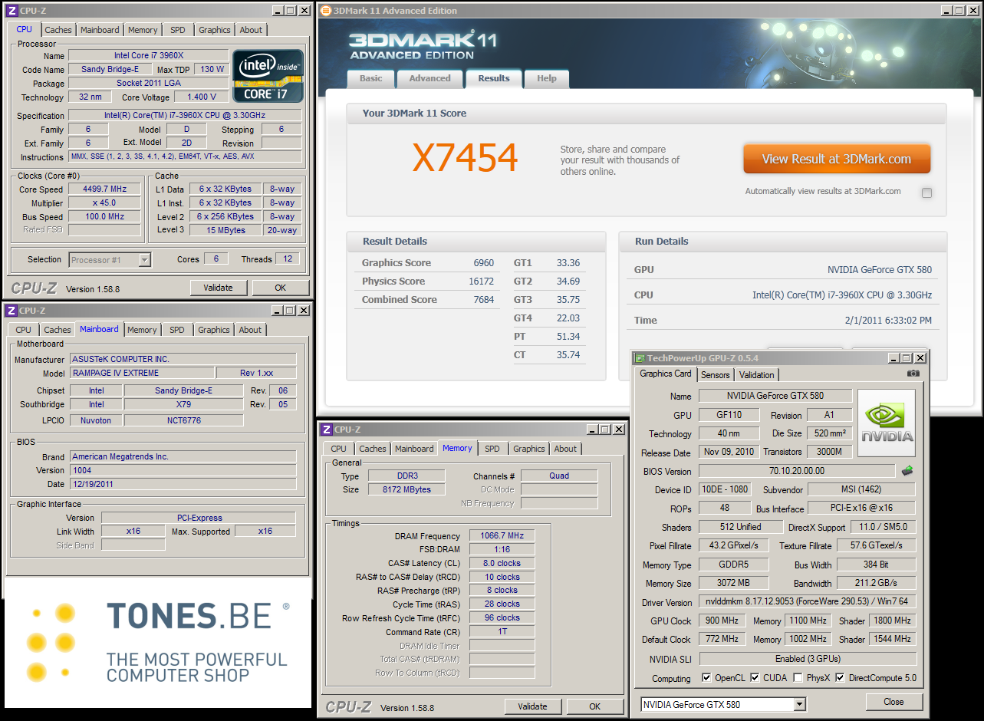Click the Threads field showing 12

288,259
